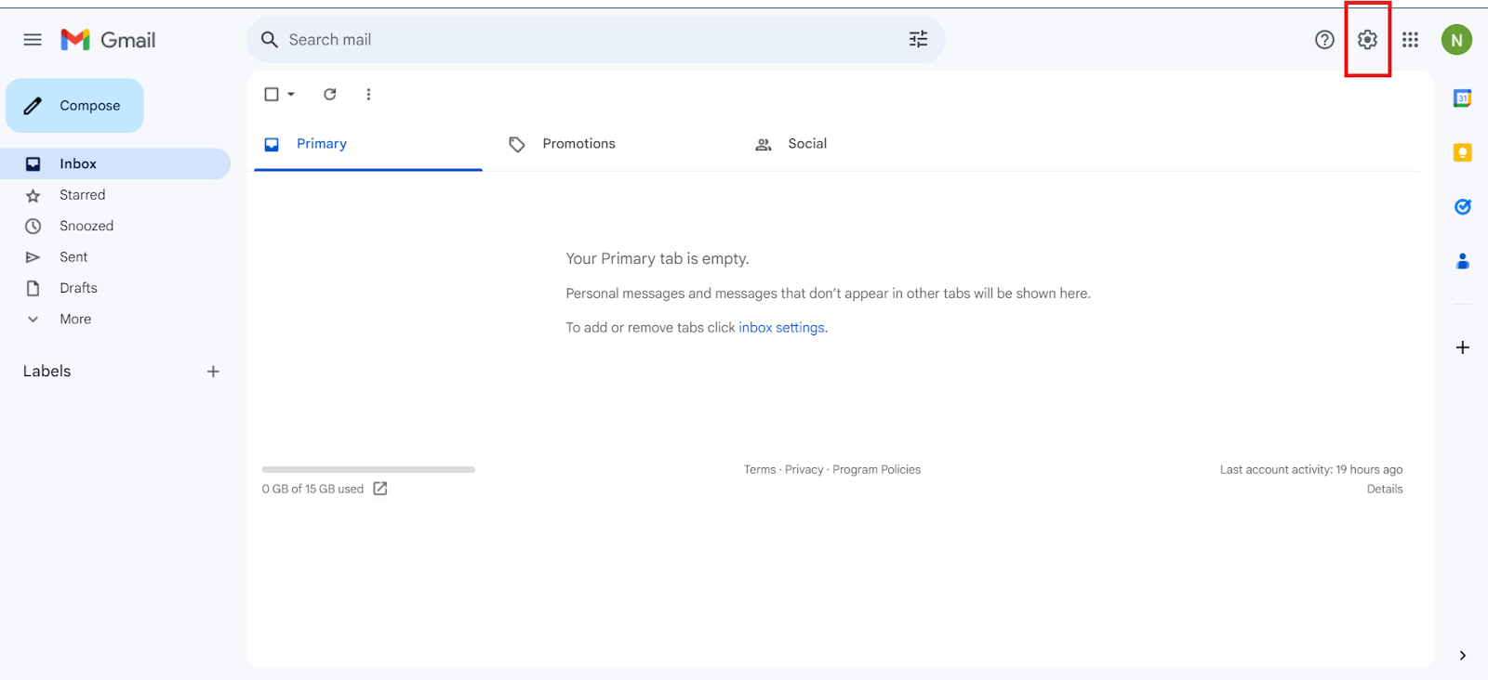Screen dimensions: 1488x680
Task: Open account activity Details link
Action: tap(1385, 490)
